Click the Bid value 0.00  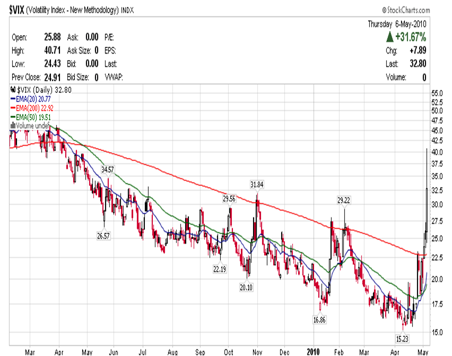pos(92,64)
